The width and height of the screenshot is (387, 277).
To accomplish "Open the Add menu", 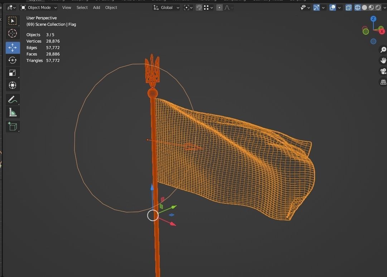I will [x=97, y=8].
